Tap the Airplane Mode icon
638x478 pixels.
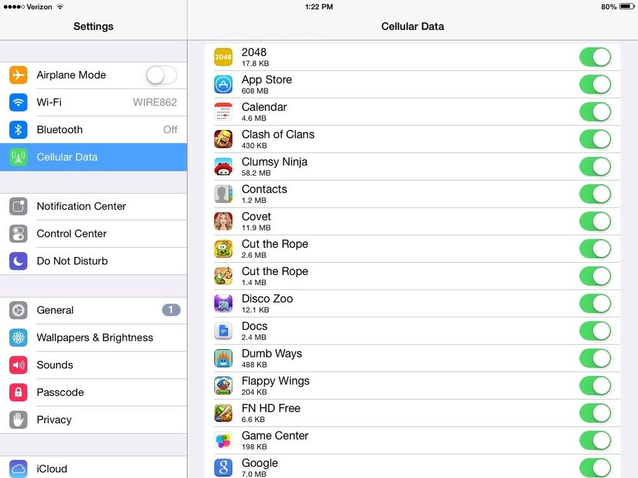coord(18,75)
